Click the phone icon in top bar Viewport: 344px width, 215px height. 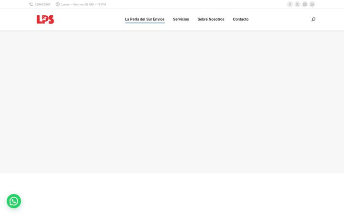(31, 4)
